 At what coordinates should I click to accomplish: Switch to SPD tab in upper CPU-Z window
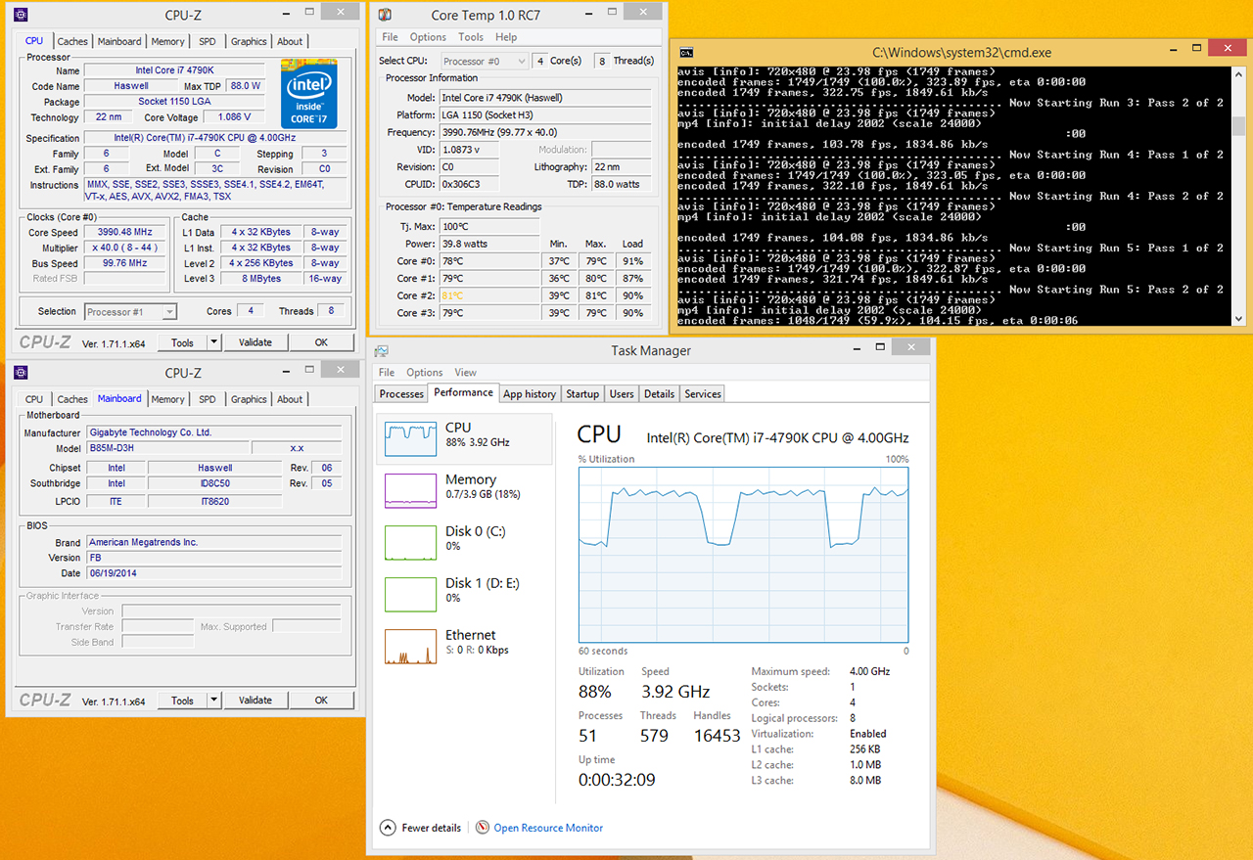click(x=208, y=42)
